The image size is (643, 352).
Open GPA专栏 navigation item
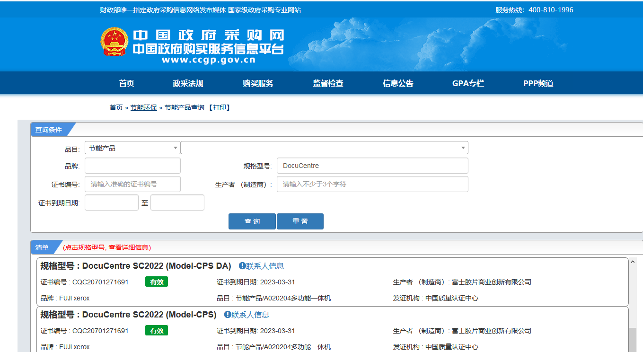[x=468, y=83]
